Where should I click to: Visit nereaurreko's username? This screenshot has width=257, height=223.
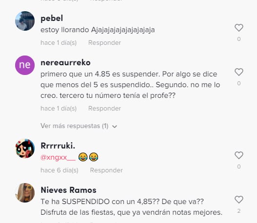(65, 63)
